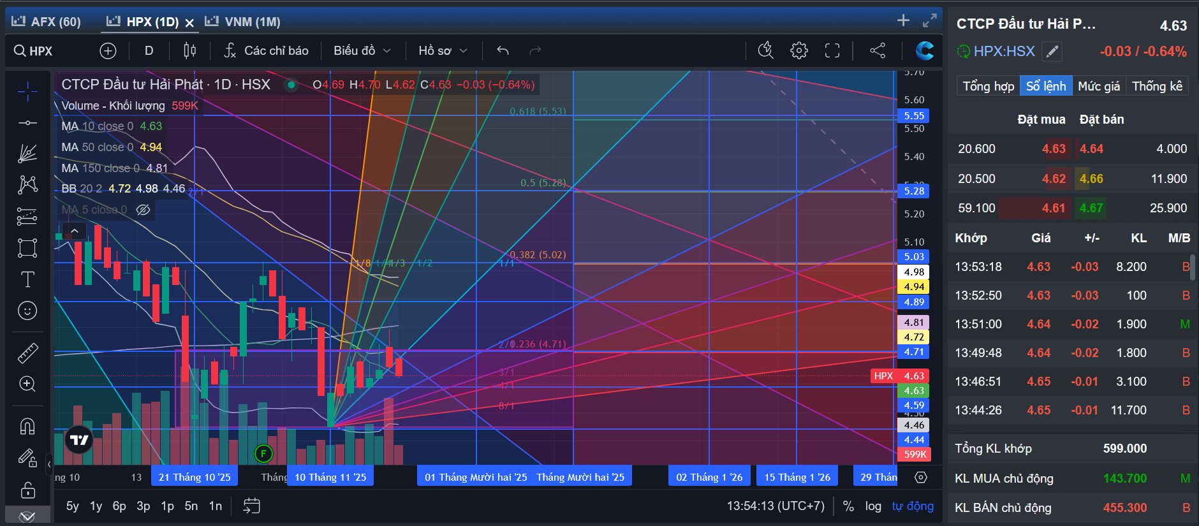Select the Sổ lệnh tab
Image resolution: width=1199 pixels, height=526 pixels.
[x=1046, y=86]
